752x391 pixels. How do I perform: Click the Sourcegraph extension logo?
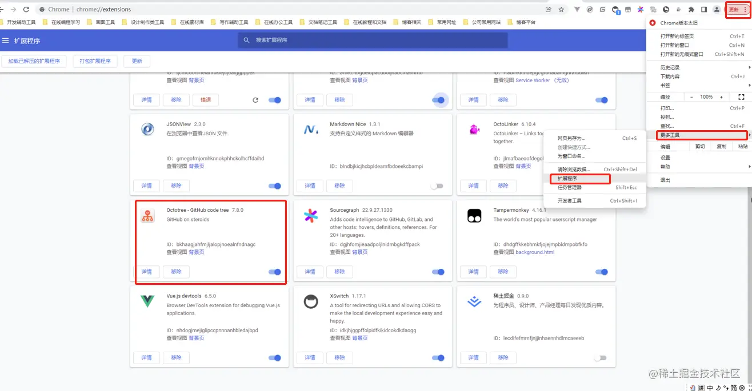point(311,215)
